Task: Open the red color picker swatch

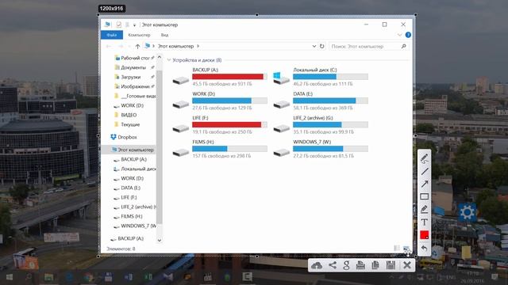Action: (x=425, y=235)
